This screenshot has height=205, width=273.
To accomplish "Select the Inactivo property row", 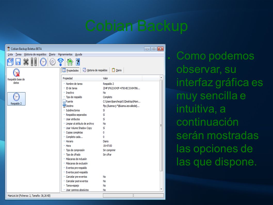I will pos(110,93).
